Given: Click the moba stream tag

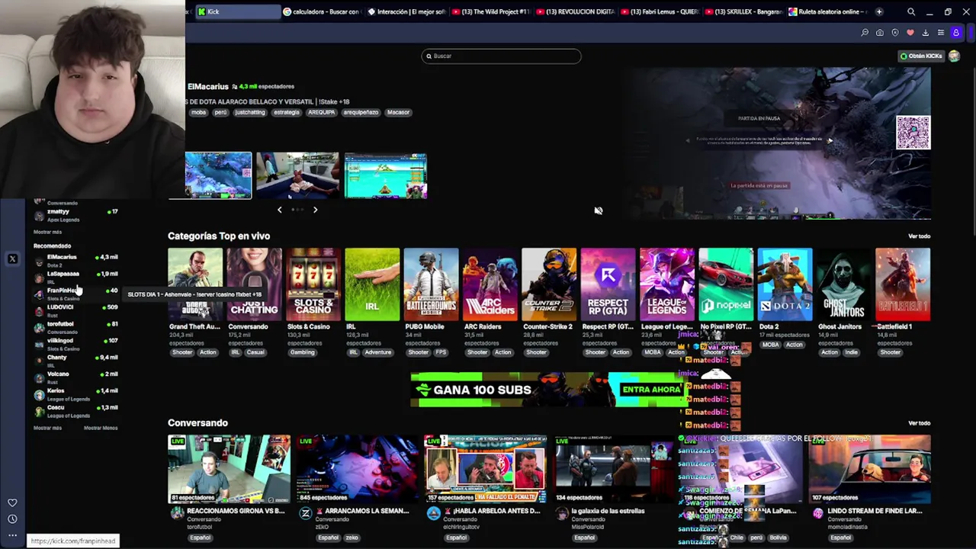Looking at the screenshot, I should point(199,112).
